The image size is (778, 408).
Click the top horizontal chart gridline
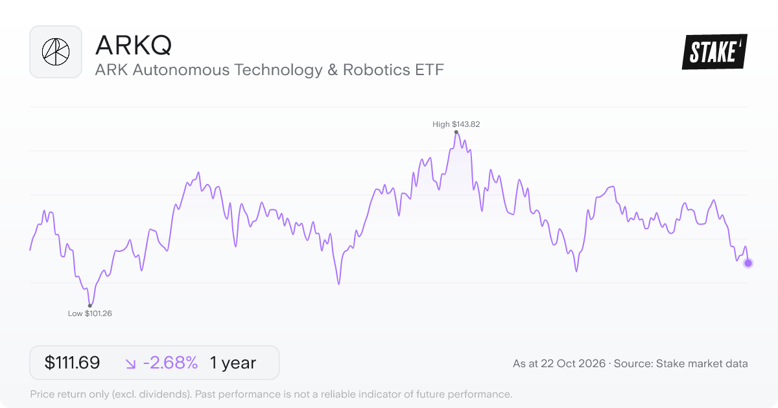(x=389, y=107)
